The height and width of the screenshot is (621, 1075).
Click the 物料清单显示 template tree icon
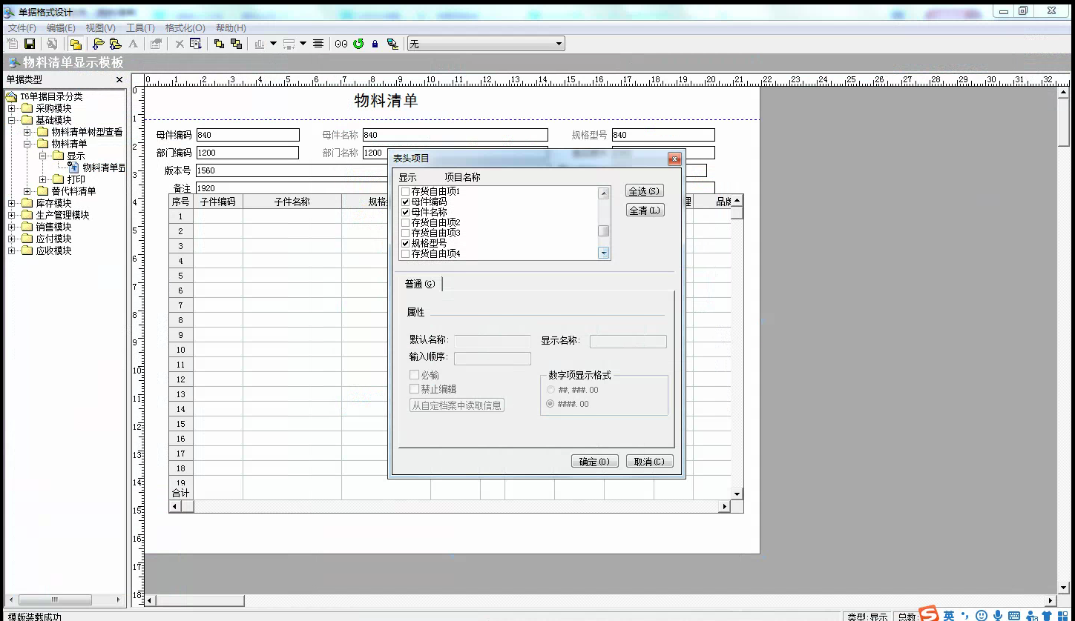tap(73, 167)
